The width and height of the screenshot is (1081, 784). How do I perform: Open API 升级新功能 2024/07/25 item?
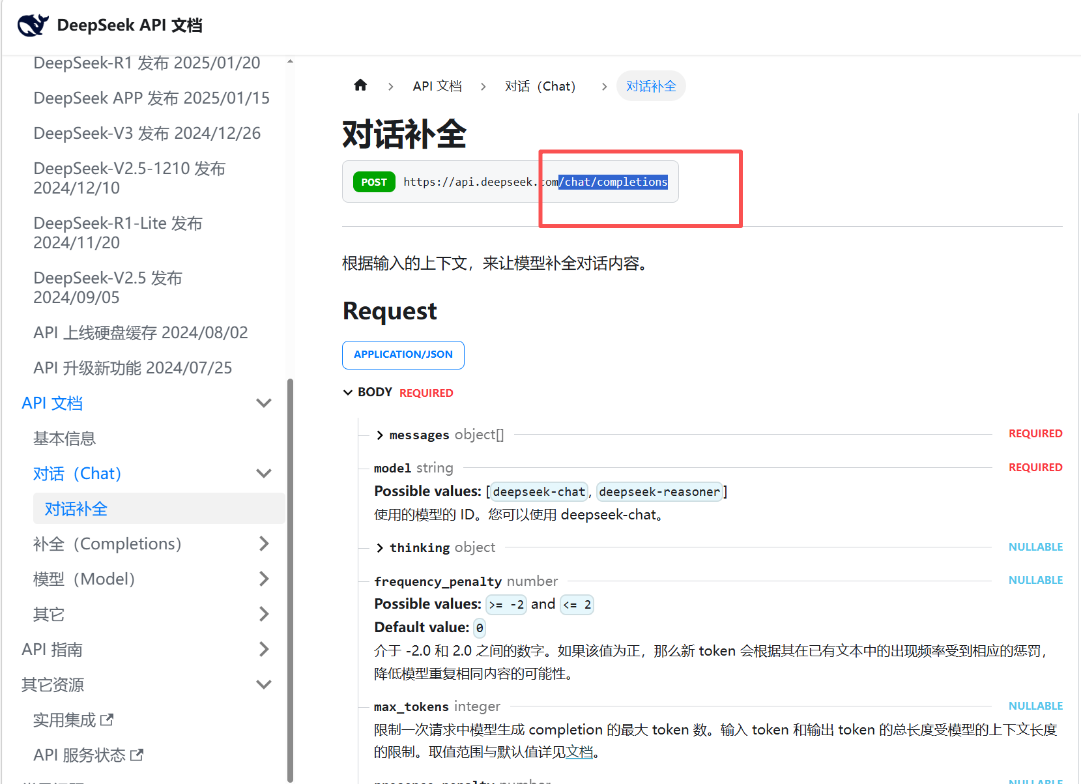pyautogui.click(x=132, y=368)
